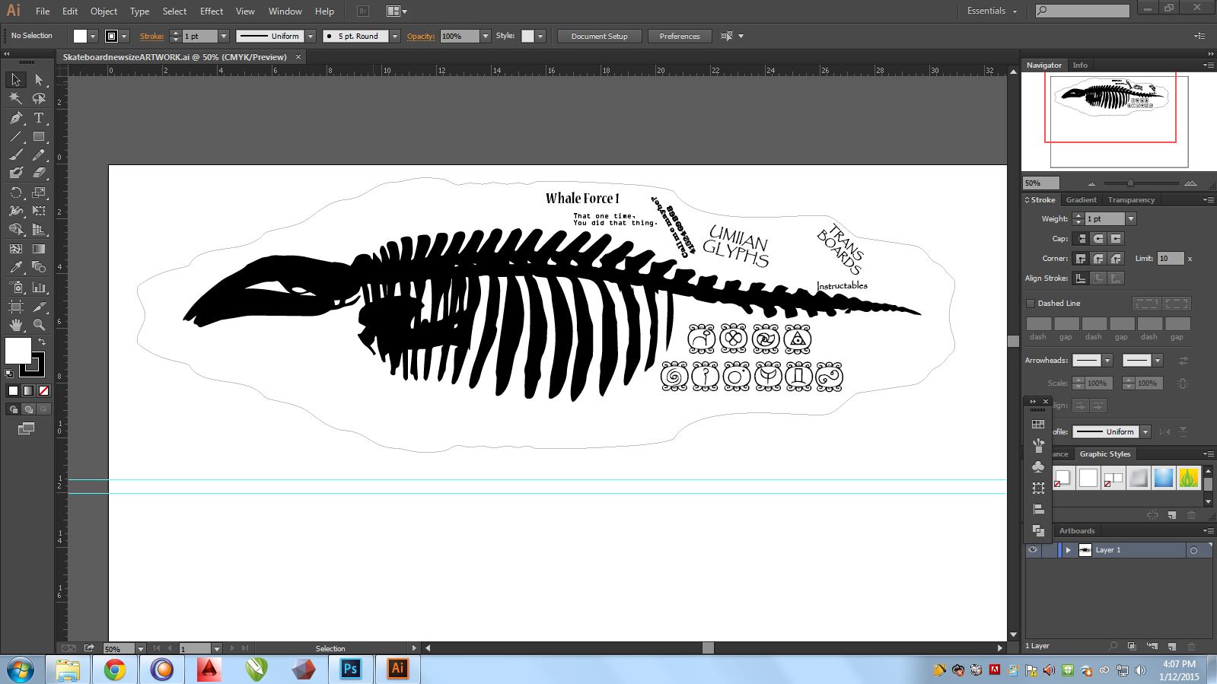Open the Symbols (club) panel icon
This screenshot has width=1217, height=684.
click(x=1038, y=466)
